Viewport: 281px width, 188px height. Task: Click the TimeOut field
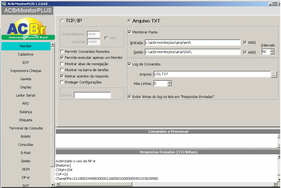coord(93,42)
